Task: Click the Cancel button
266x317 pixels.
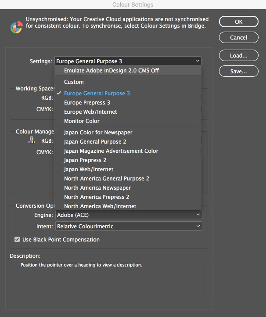Action: (x=238, y=37)
